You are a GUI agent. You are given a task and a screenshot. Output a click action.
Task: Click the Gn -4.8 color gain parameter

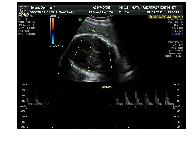tap(178, 45)
